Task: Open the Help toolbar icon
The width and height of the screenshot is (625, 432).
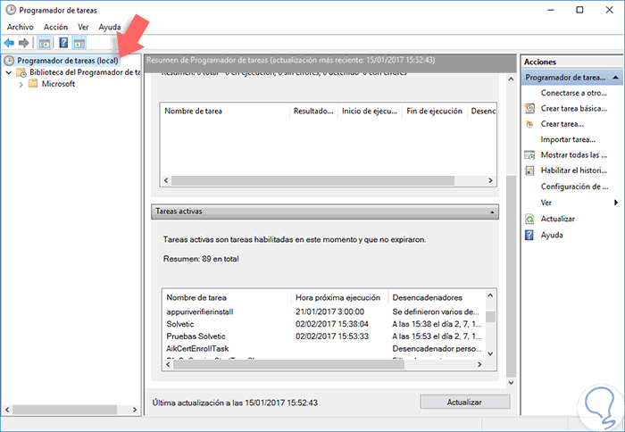Action: point(63,43)
